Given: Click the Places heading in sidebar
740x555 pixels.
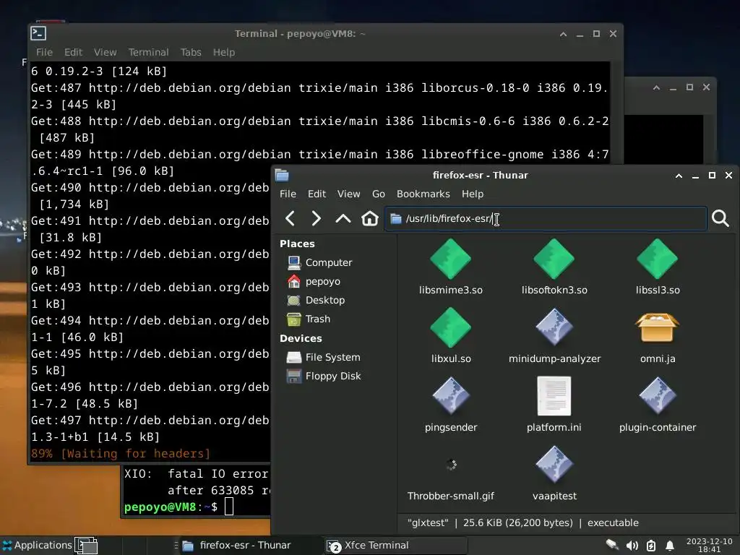Looking at the screenshot, I should tap(297, 244).
